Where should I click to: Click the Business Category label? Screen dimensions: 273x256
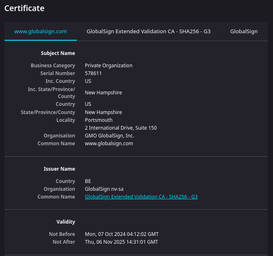tap(53, 66)
